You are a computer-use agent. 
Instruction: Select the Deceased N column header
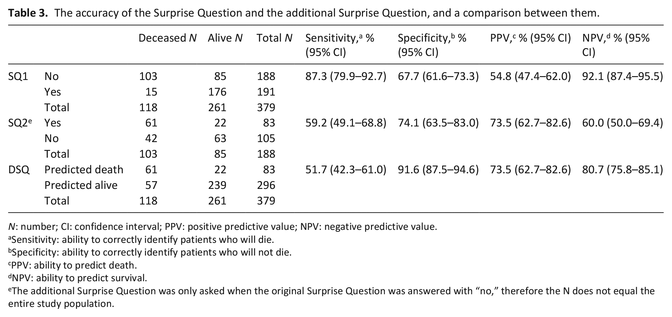(167, 38)
